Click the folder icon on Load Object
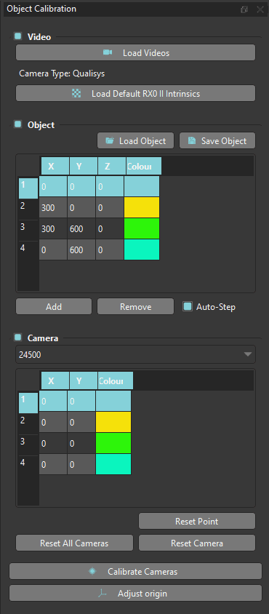 [x=109, y=140]
